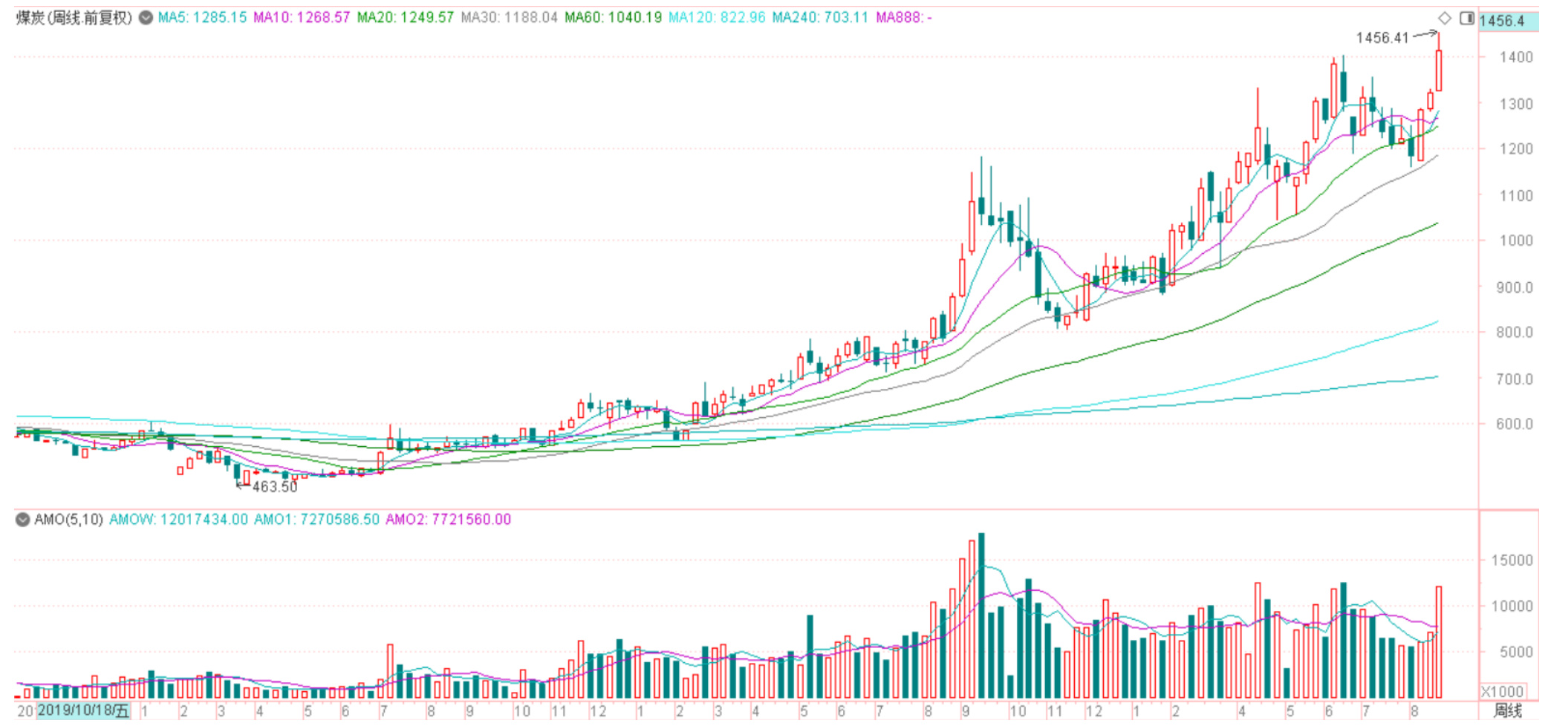Select the MA5 moving average label

pyautogui.click(x=201, y=18)
